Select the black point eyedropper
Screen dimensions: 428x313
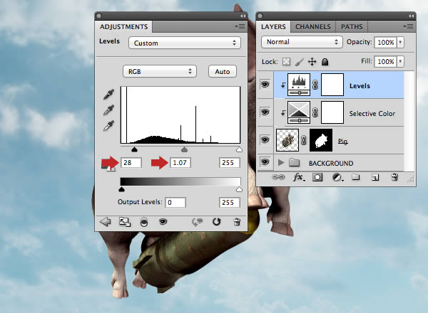tap(108, 94)
